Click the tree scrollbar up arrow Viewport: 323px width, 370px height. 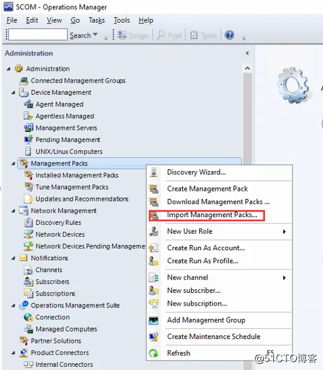[247, 68]
